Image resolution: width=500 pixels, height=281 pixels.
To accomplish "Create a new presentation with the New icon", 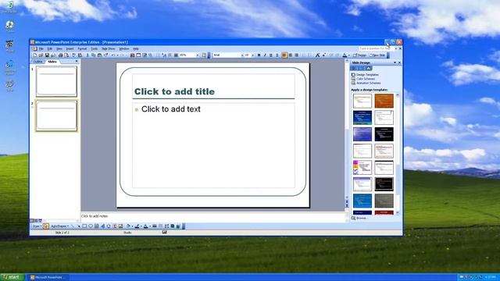I will point(34,55).
